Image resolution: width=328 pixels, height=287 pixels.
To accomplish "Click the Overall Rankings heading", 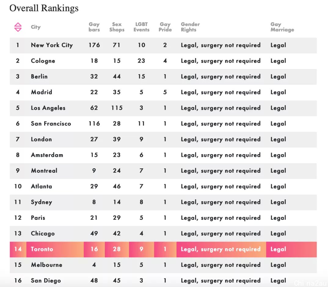I will pos(44,8).
